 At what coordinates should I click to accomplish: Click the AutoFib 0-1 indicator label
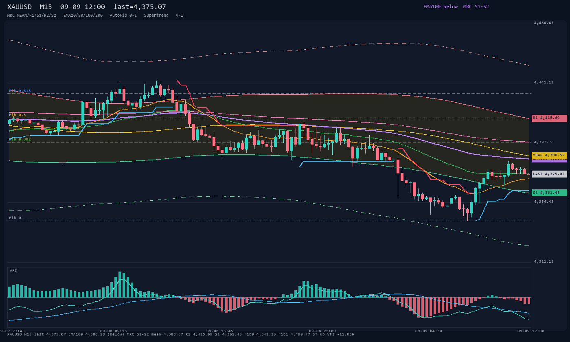[123, 15]
